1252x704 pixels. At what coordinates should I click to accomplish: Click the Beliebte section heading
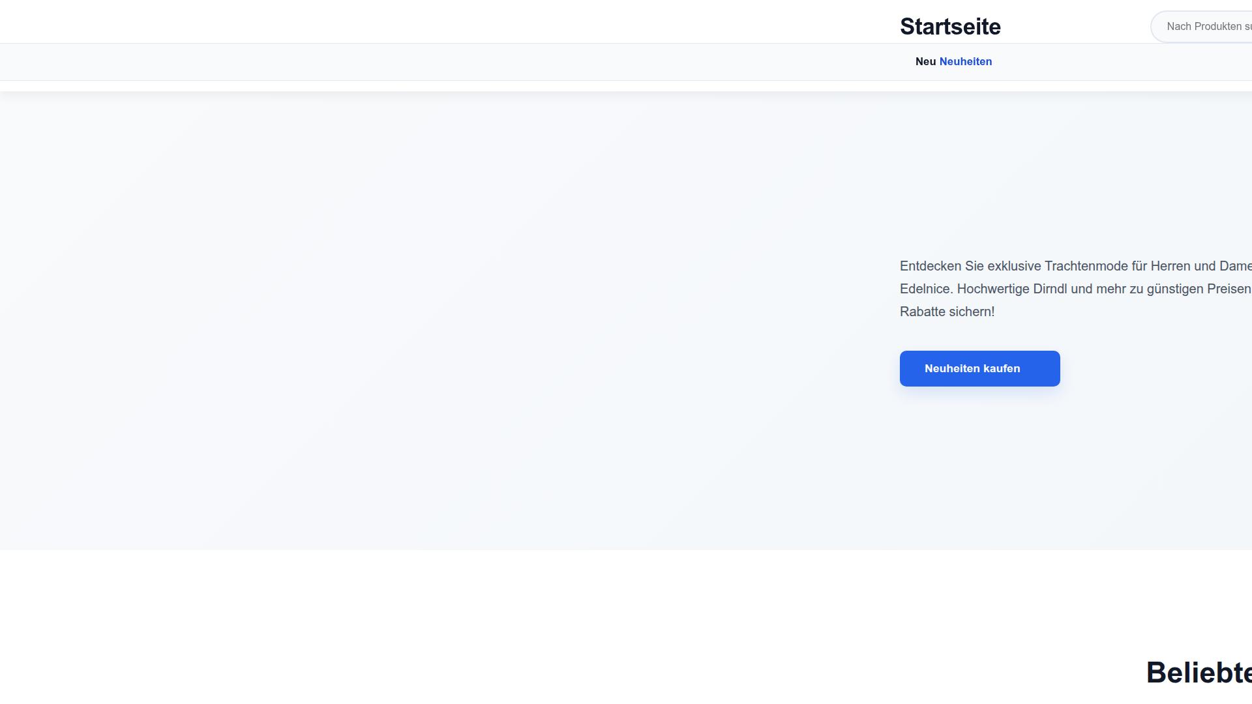[x=1199, y=673]
